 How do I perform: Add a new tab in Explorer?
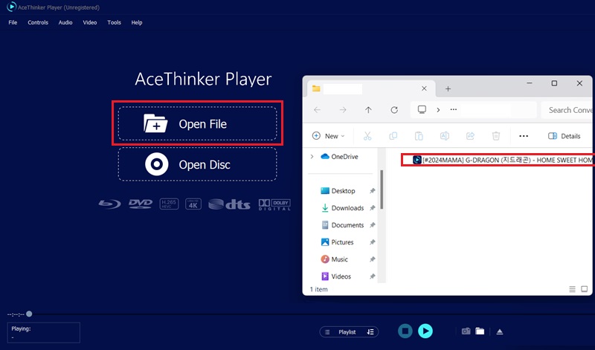(448, 88)
